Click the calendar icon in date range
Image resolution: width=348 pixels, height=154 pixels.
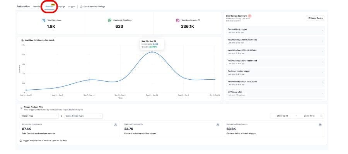[x=321, y=115]
